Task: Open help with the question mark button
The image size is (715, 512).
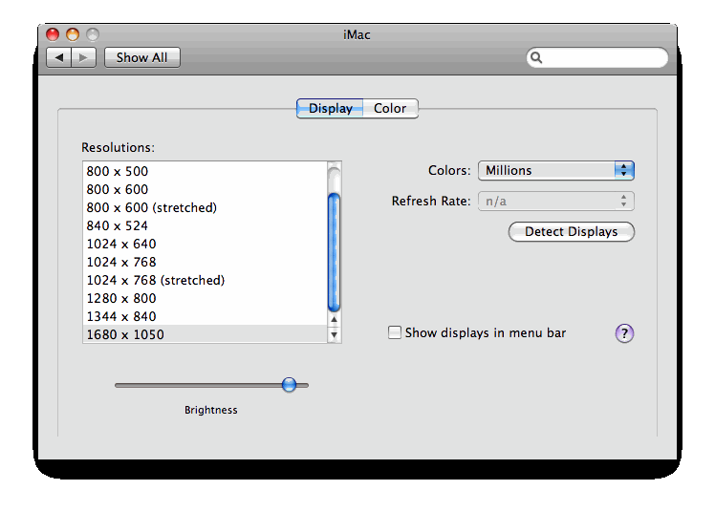Action: click(x=624, y=333)
